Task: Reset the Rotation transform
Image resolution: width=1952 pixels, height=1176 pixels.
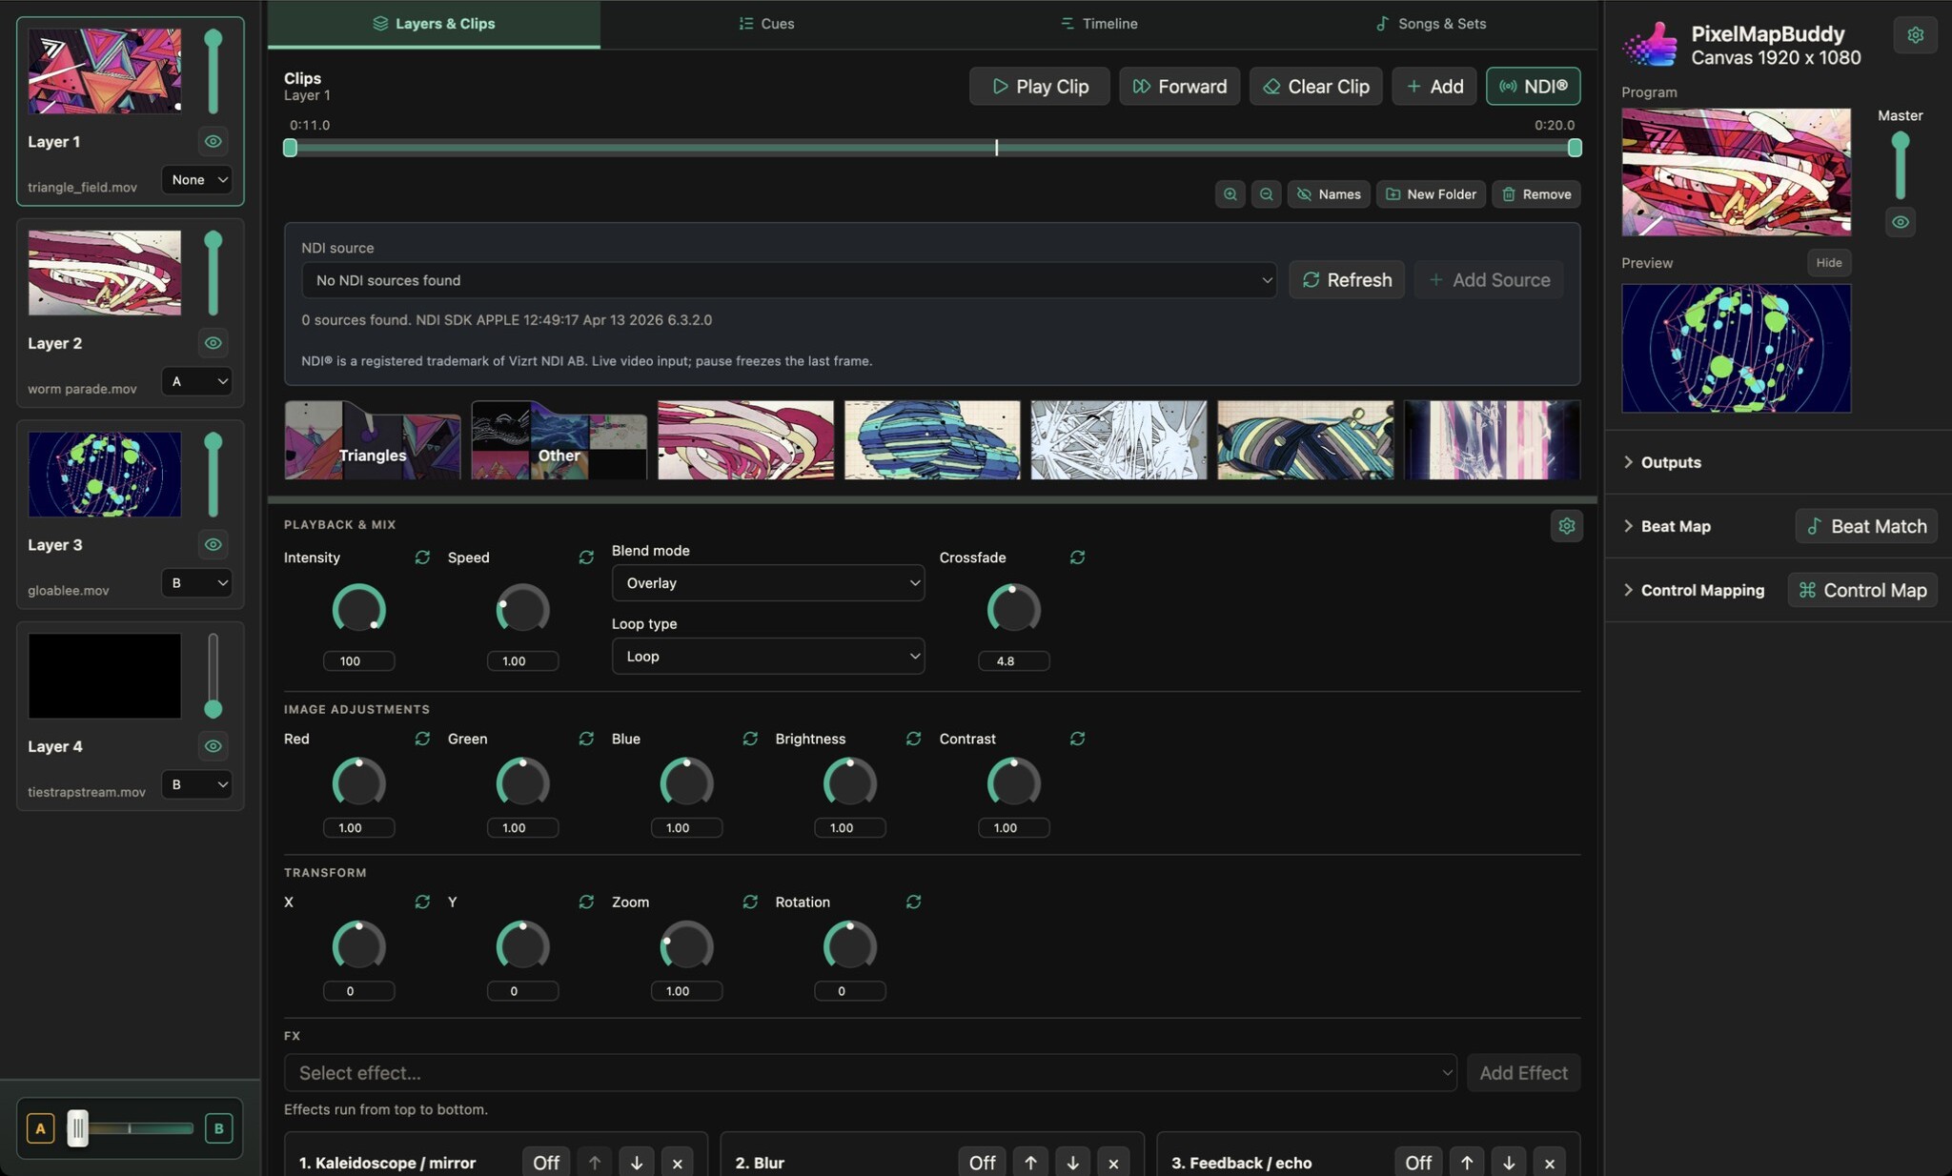Action: point(913,902)
